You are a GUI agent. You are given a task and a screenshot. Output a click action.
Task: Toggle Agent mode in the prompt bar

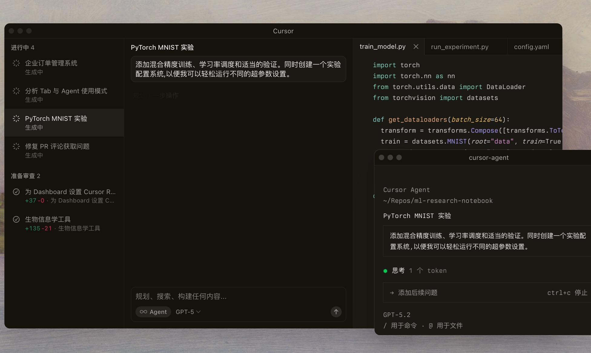[153, 312]
